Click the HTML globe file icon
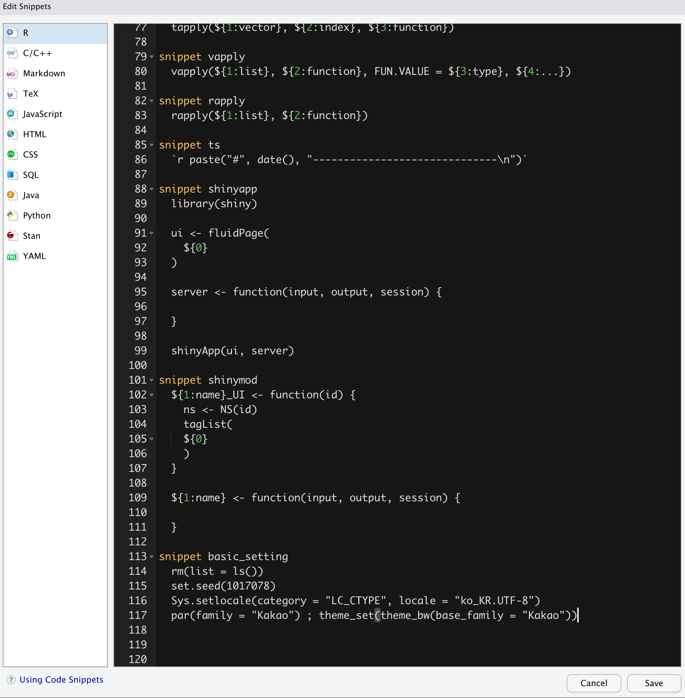 coord(12,134)
